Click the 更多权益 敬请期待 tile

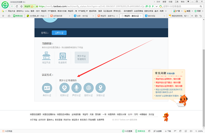82,58
